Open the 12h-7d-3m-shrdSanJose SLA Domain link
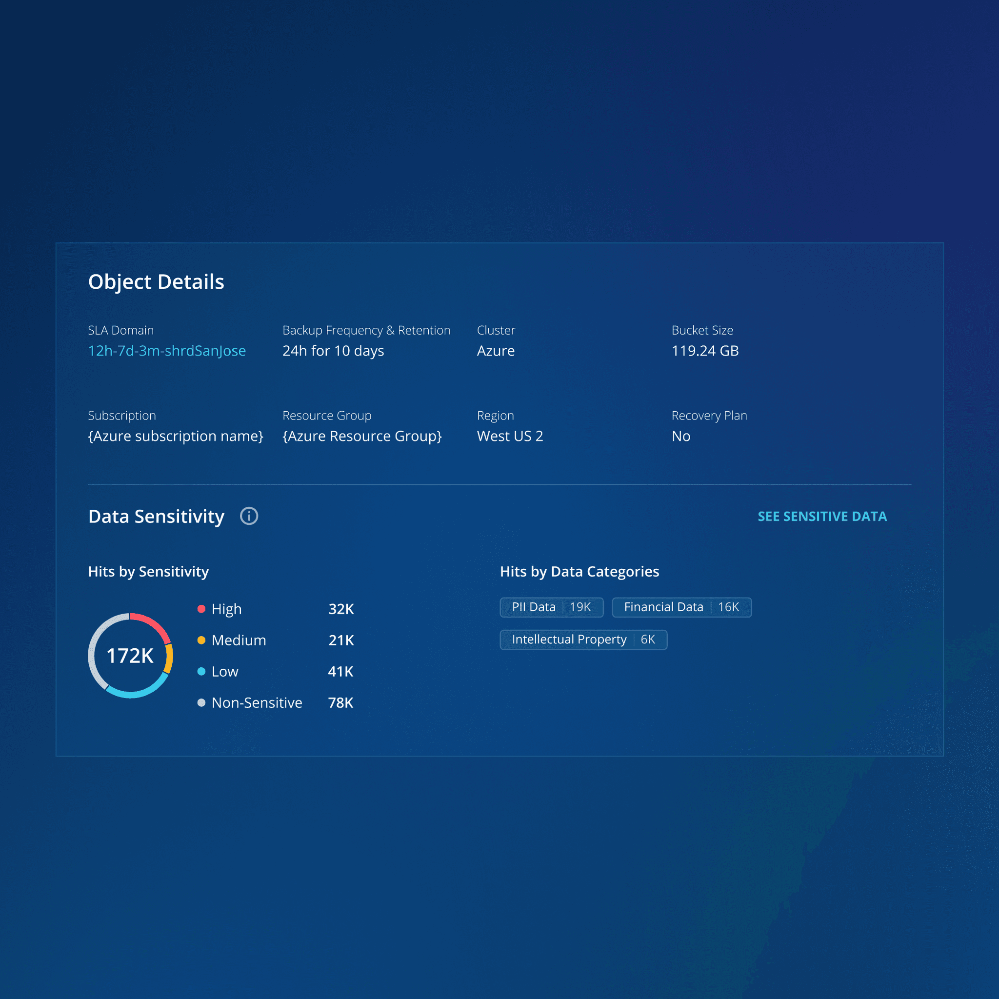The image size is (999, 999). 166,351
